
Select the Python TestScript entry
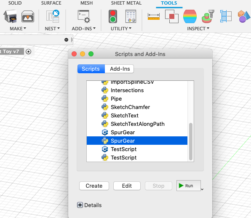(x=137, y=157)
